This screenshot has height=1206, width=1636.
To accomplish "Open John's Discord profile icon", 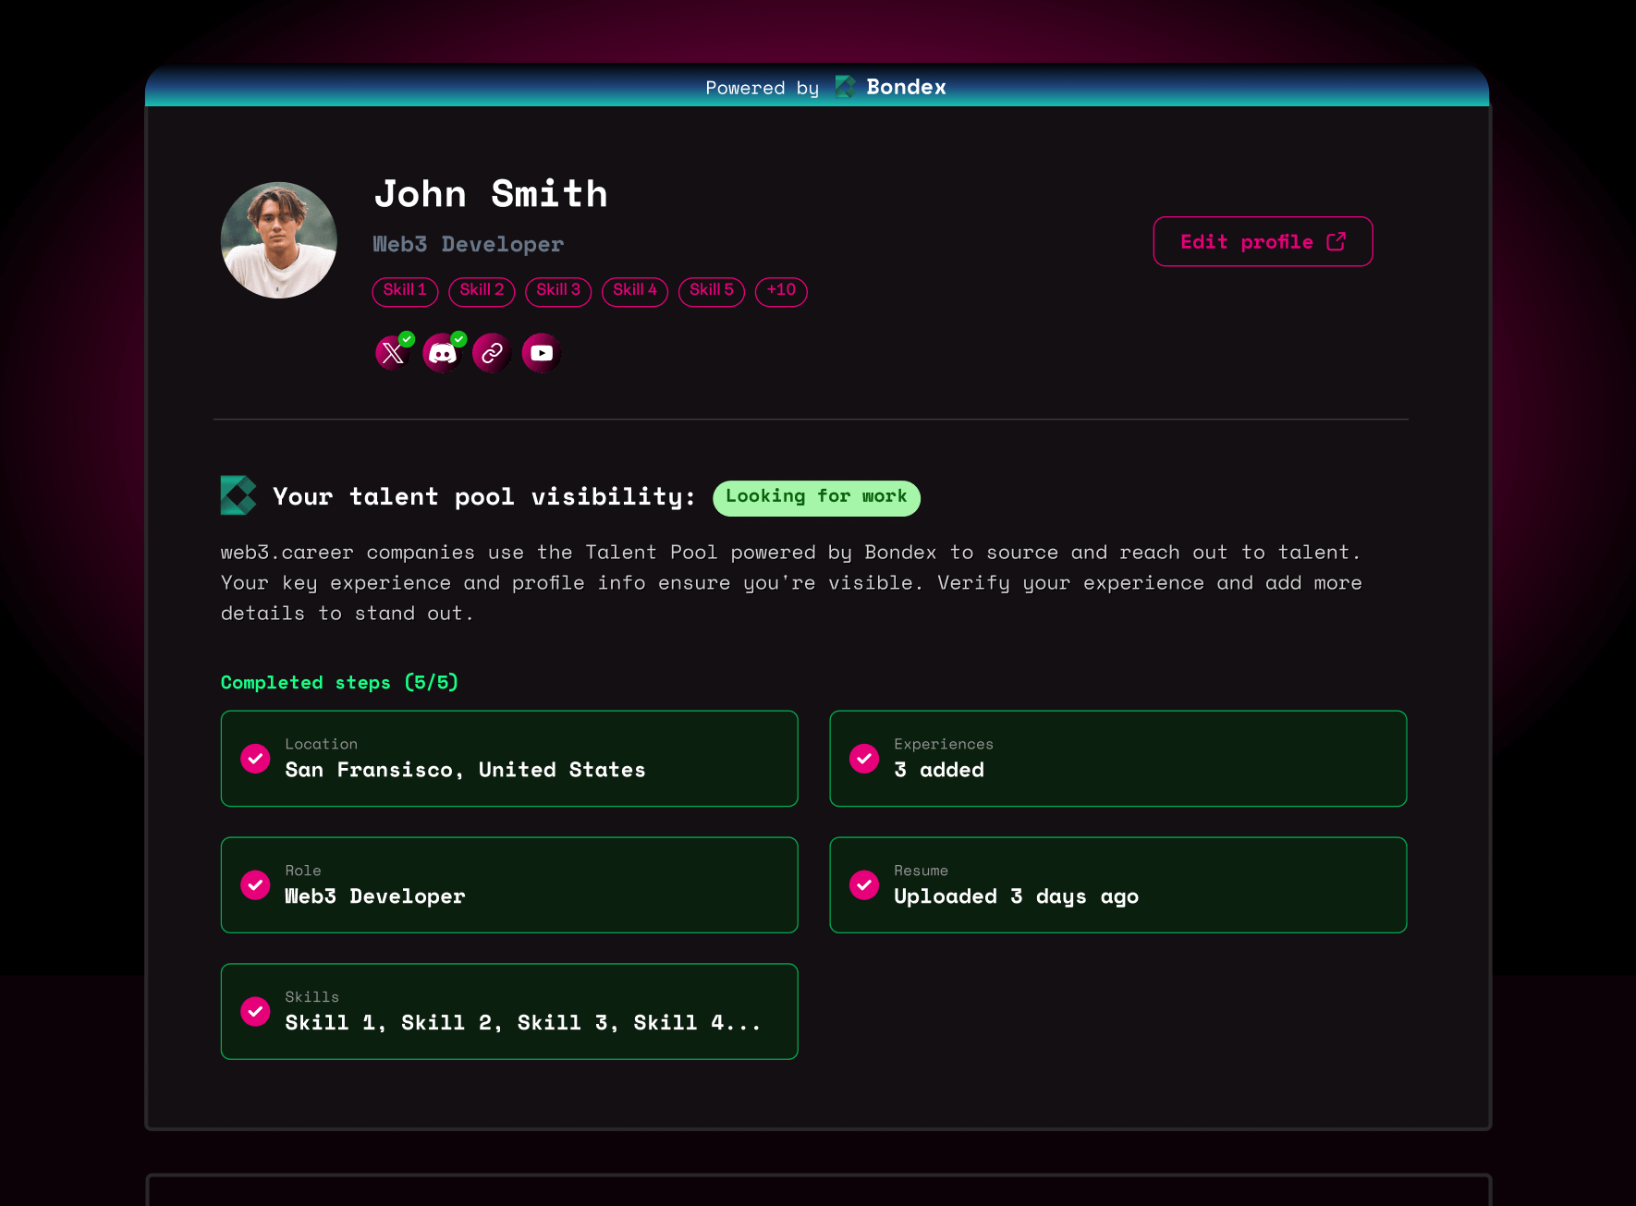I will (x=441, y=353).
